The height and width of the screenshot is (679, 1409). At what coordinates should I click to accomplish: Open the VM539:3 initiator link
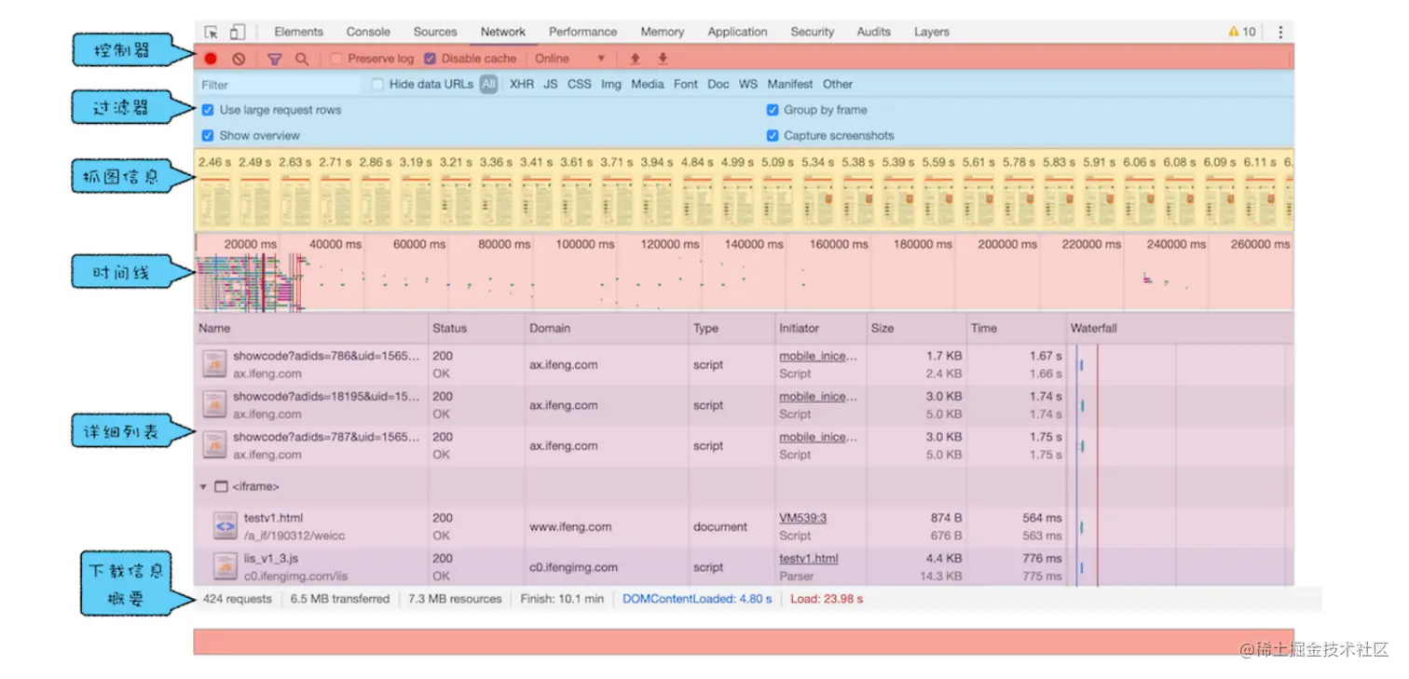pyautogui.click(x=803, y=518)
